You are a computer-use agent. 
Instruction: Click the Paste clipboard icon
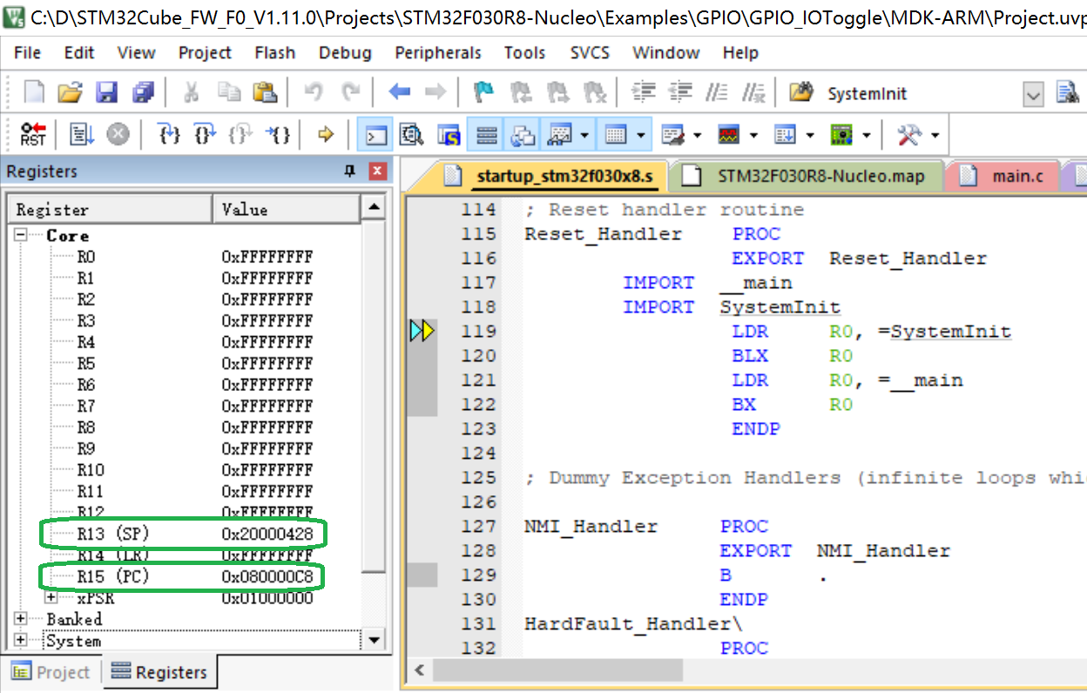click(x=265, y=92)
